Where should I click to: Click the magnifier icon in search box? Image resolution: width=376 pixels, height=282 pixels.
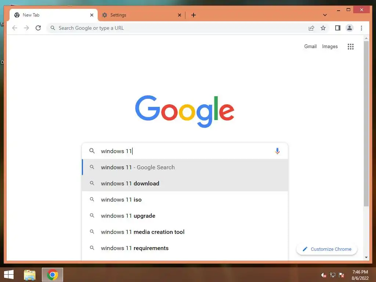tap(92, 151)
